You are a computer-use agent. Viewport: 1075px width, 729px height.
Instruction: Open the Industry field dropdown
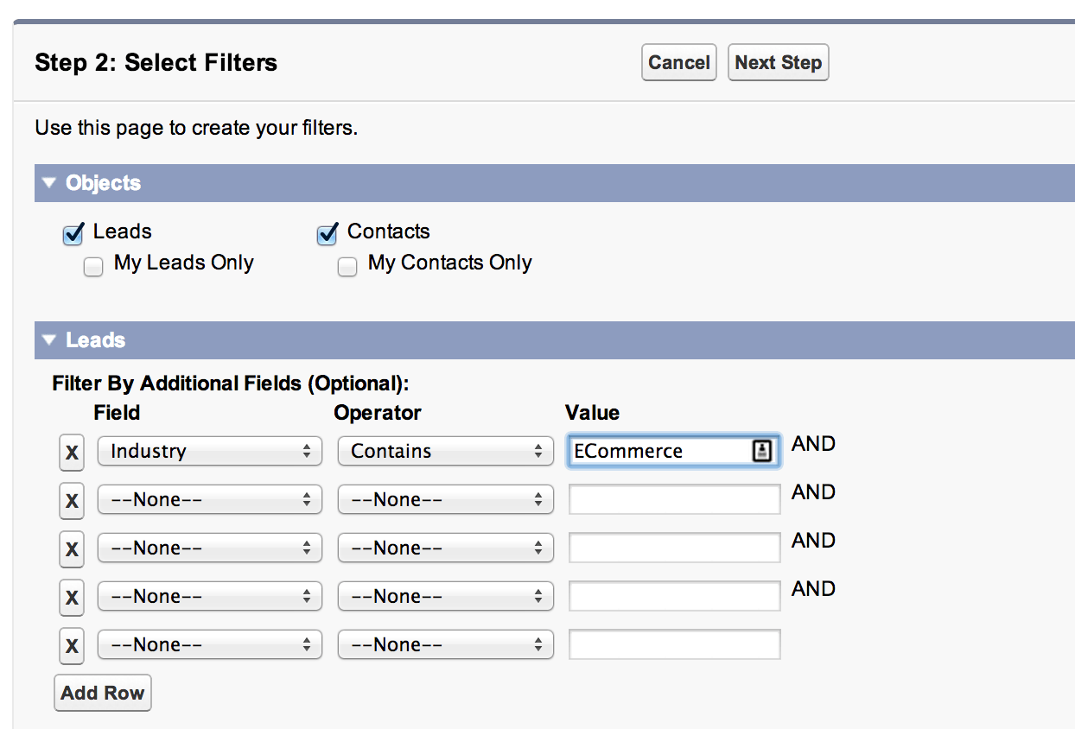[209, 451]
